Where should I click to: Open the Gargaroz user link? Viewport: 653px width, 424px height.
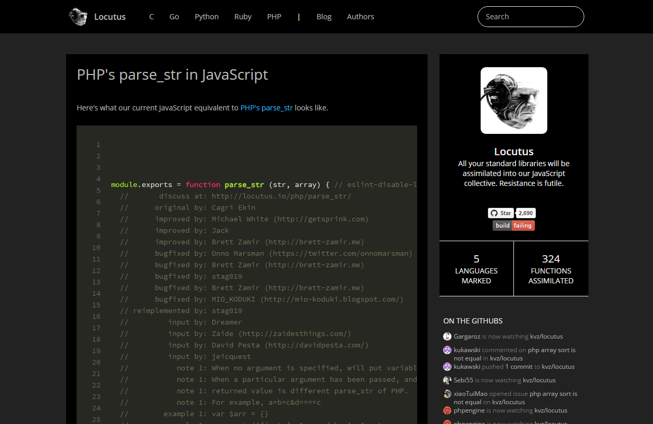click(467, 336)
